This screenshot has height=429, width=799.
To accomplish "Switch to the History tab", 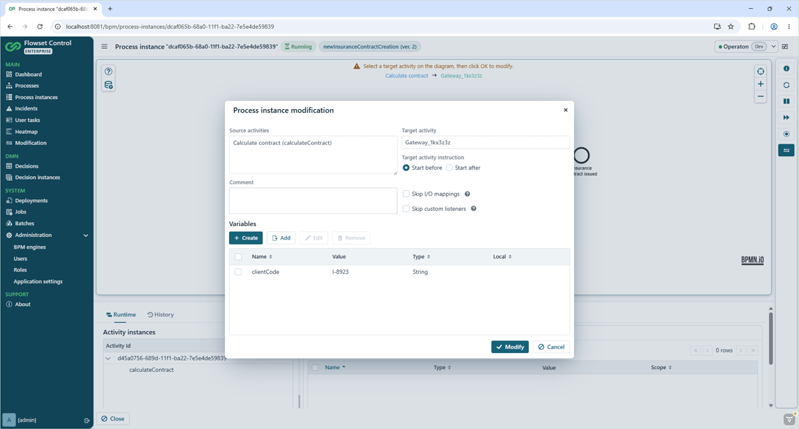I will (x=160, y=315).
